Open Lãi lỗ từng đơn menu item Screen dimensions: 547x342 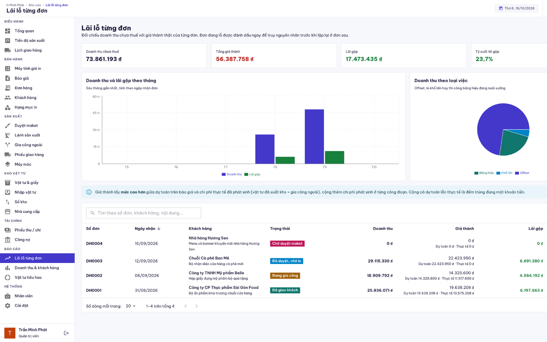point(37,258)
